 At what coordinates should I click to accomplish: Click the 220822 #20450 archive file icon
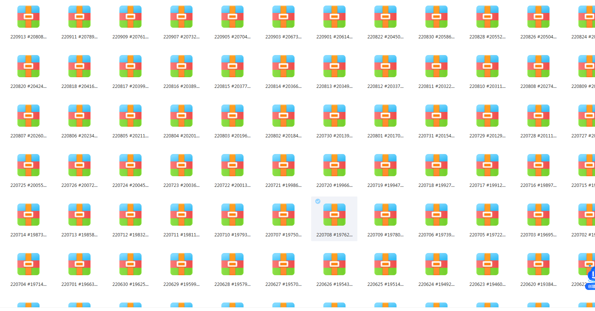[x=385, y=17]
